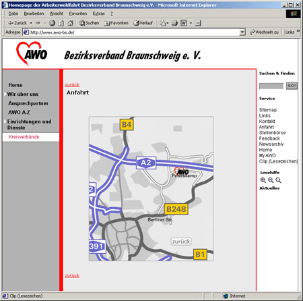Open Anfahrt service link
This screenshot has height=301, width=303.
[x=267, y=127]
